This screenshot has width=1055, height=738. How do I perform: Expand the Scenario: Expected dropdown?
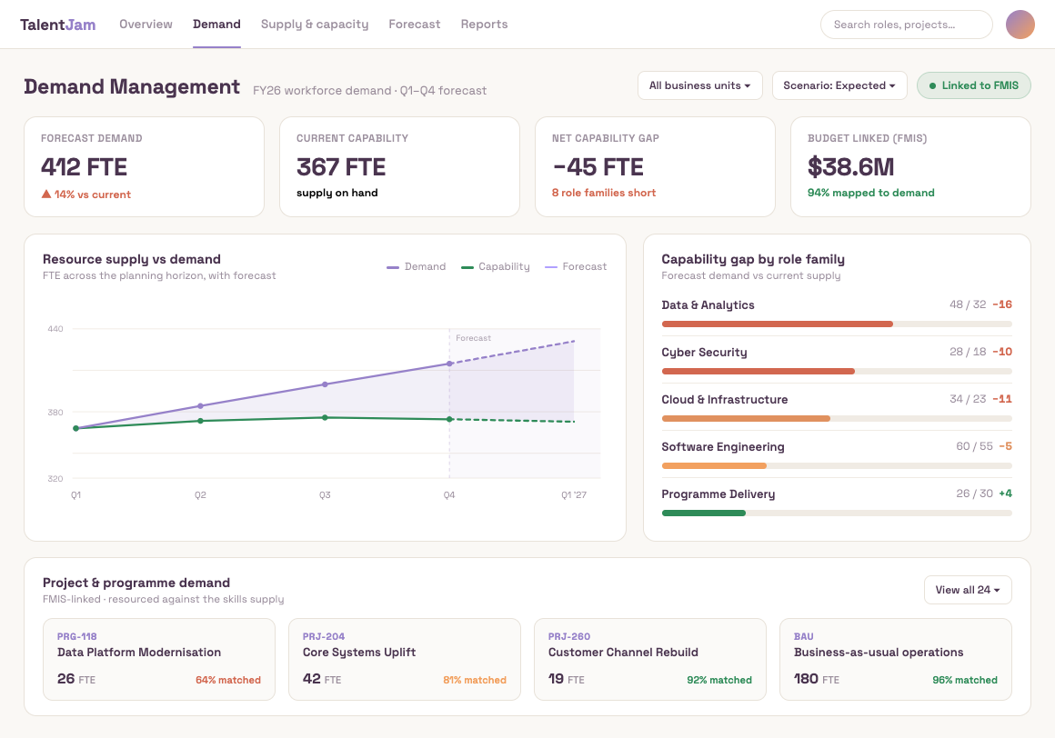click(839, 85)
